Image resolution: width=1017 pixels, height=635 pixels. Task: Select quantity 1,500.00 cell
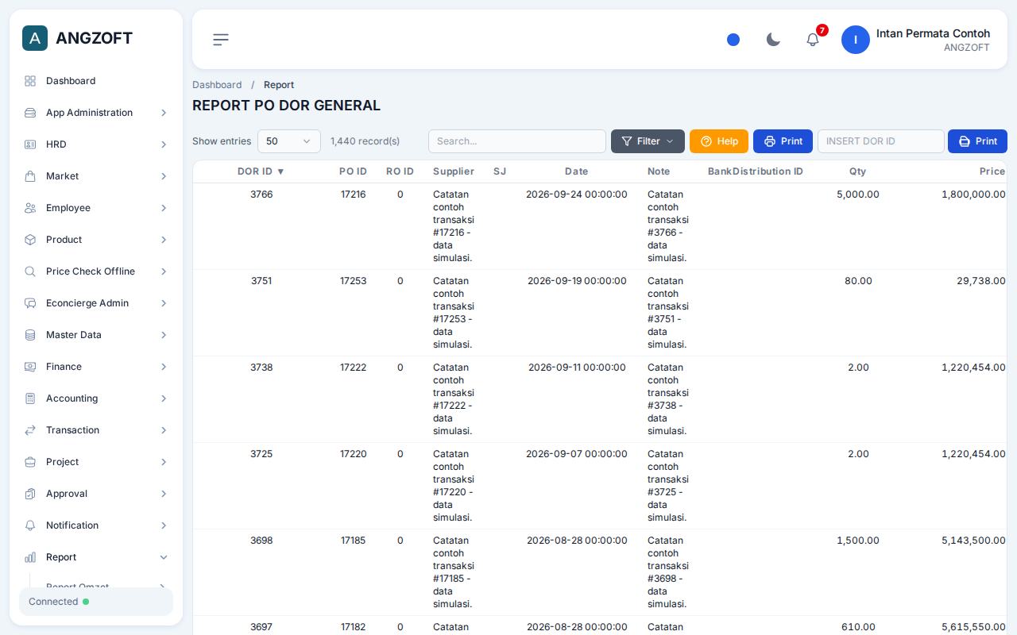pyautogui.click(x=858, y=541)
